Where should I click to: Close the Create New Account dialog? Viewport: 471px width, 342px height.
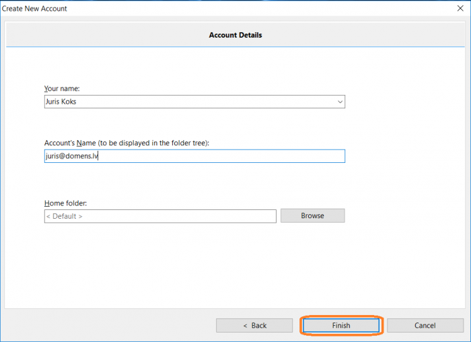coord(460,8)
